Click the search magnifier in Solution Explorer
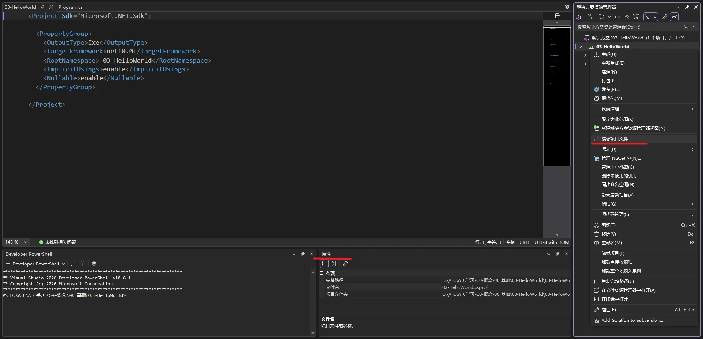The height and width of the screenshot is (339, 703). (686, 27)
